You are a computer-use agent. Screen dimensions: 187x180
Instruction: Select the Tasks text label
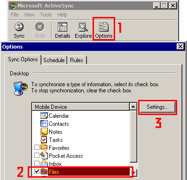point(56,140)
